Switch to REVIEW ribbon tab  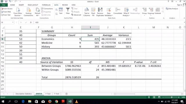[x=65, y=5]
